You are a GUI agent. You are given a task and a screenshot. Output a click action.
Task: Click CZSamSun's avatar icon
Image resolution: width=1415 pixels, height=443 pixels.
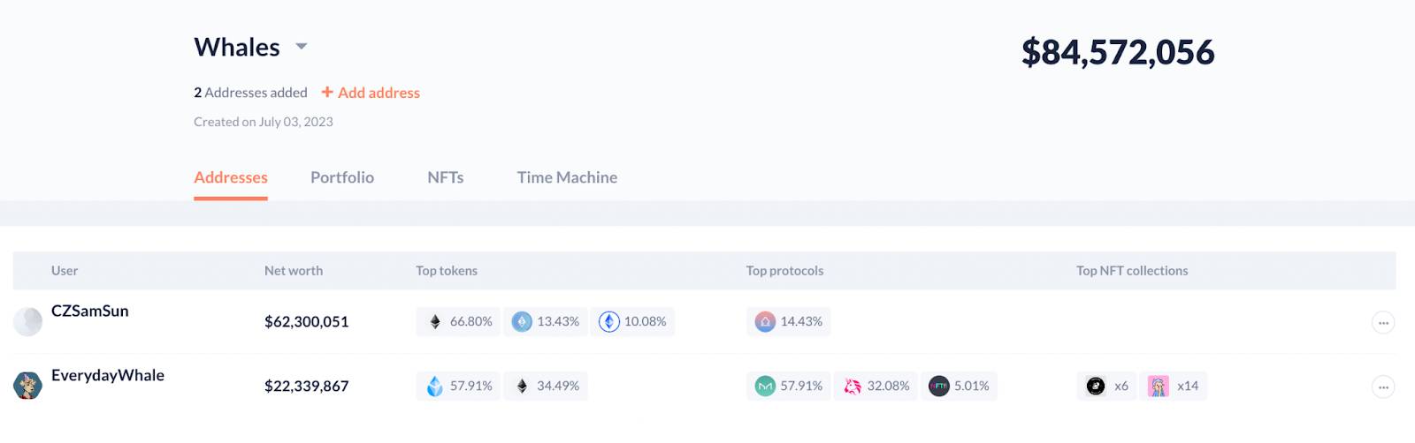tap(27, 321)
